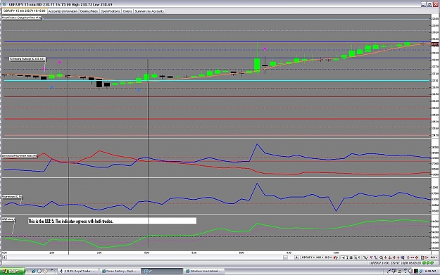Screen dimensions: 440x275
Task: Click the red flag chart tool icon
Action: coord(336,257)
